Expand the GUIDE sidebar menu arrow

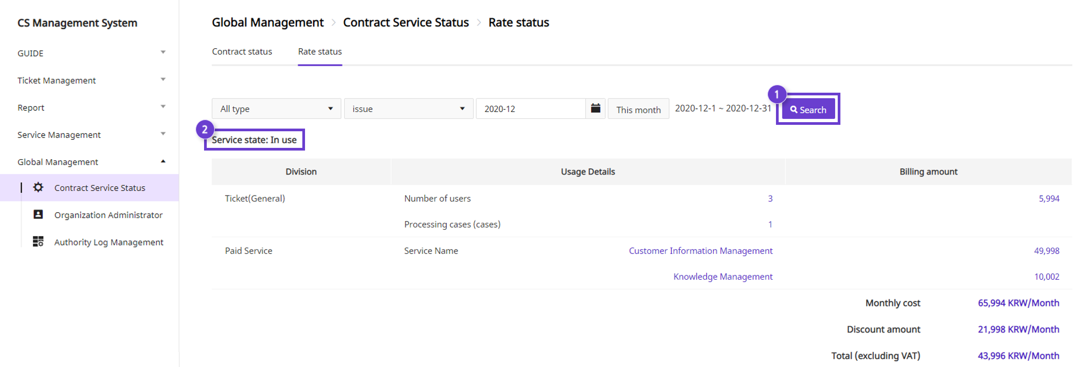pyautogui.click(x=163, y=53)
